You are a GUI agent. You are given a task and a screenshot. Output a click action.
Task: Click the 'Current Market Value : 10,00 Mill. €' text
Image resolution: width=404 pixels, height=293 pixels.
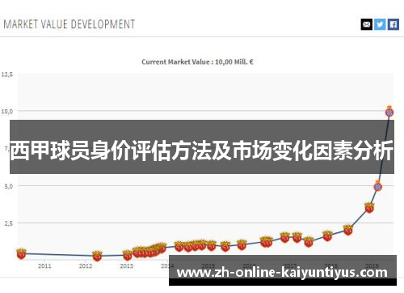[x=197, y=62]
